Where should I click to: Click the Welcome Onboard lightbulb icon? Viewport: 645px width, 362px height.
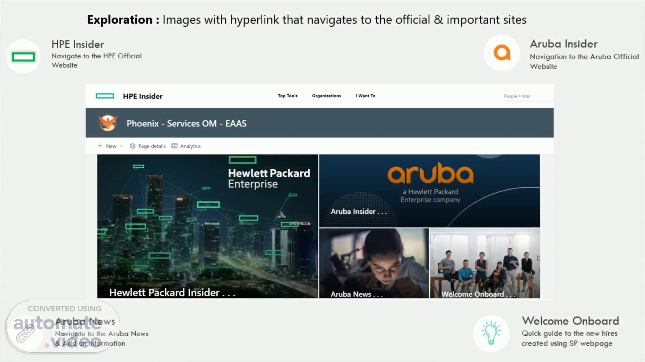click(x=491, y=333)
